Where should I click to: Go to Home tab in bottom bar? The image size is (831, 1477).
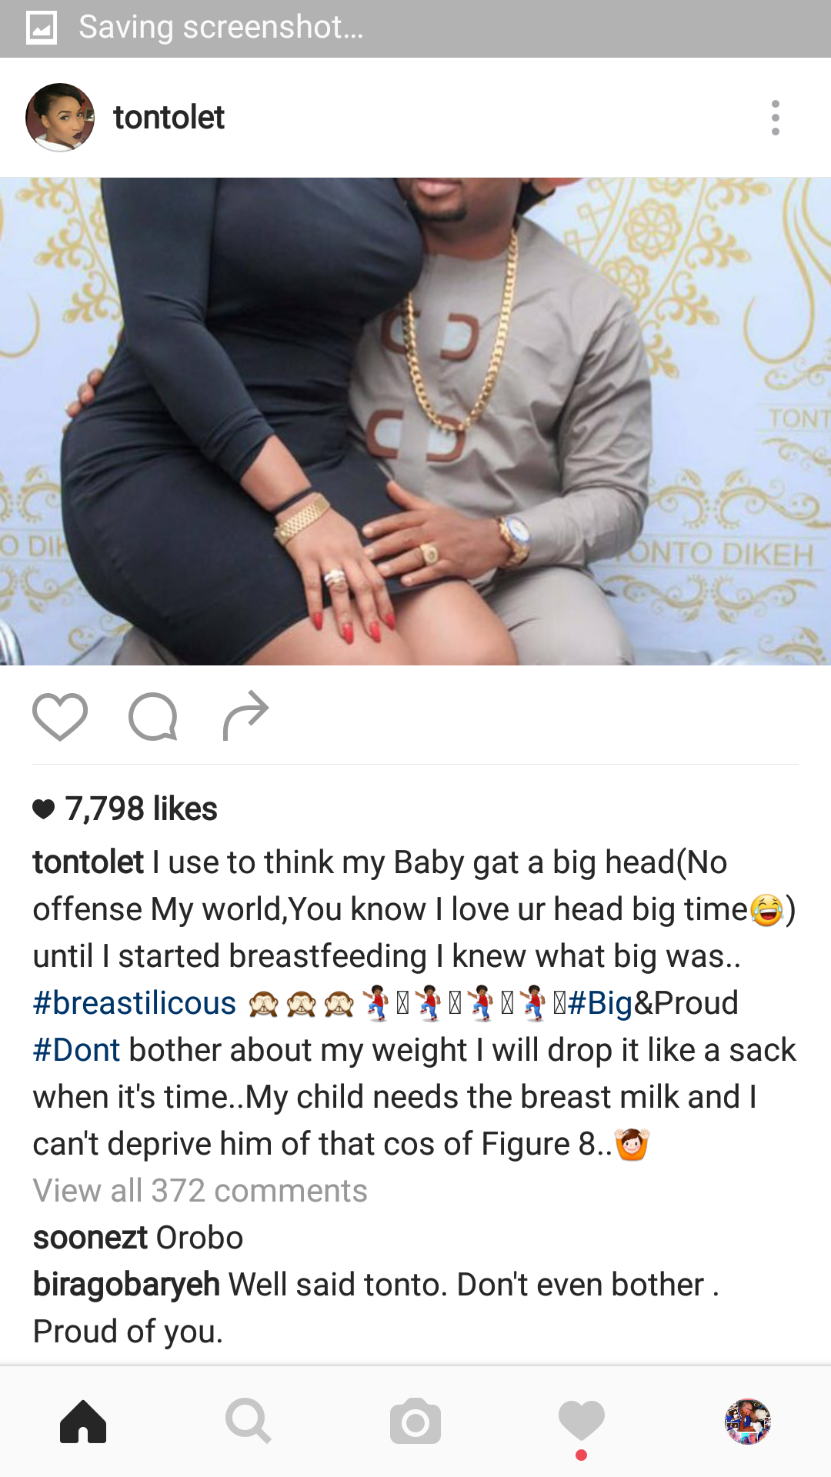83,1422
